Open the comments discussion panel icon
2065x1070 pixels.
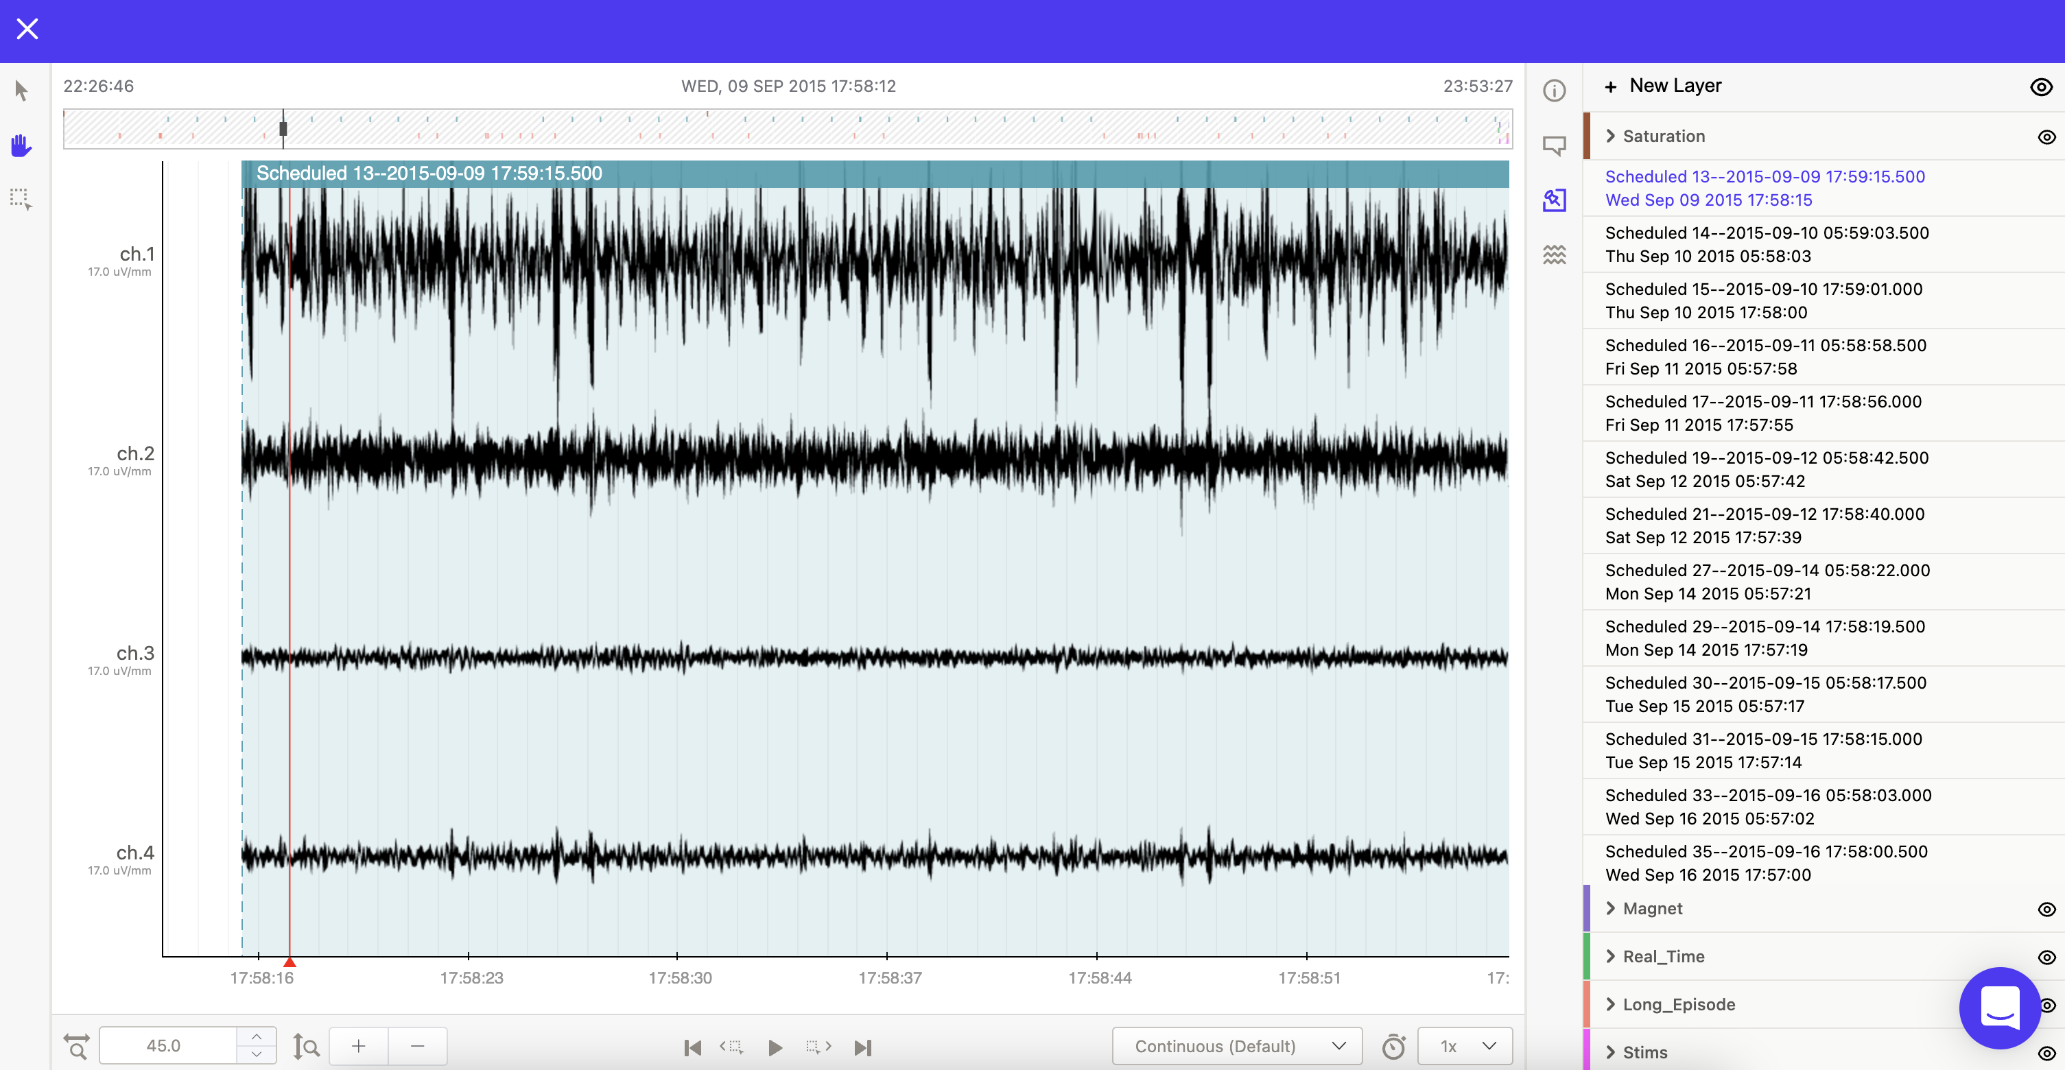[1554, 145]
